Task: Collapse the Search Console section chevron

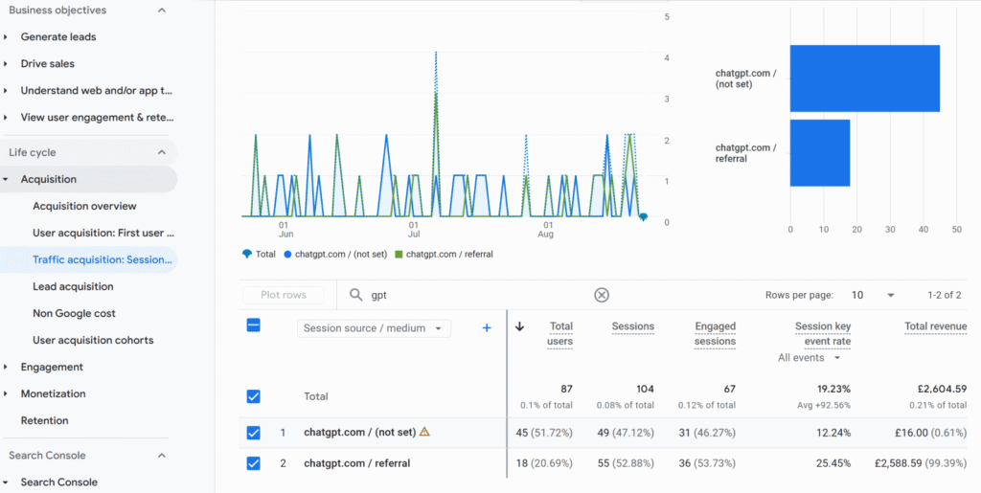Action: coord(161,456)
